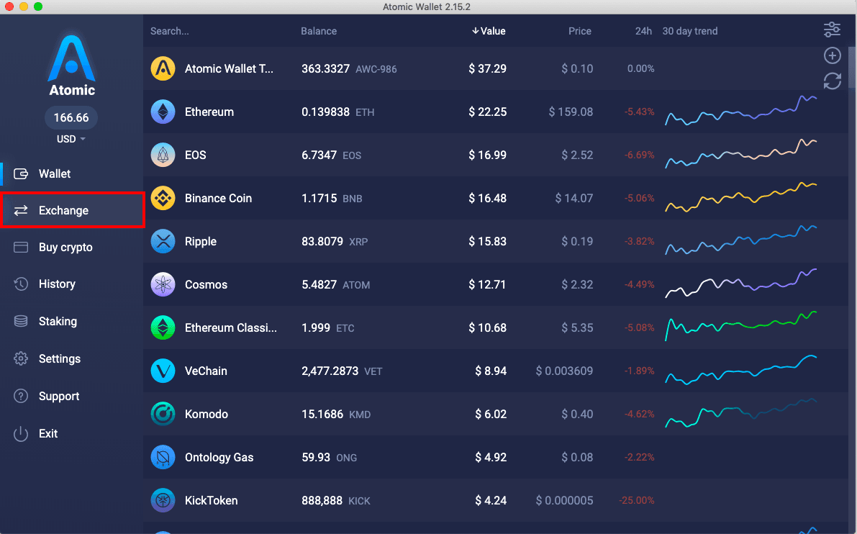This screenshot has width=857, height=534.
Task: Select the 'Ethereum' asset name
Action: point(209,112)
